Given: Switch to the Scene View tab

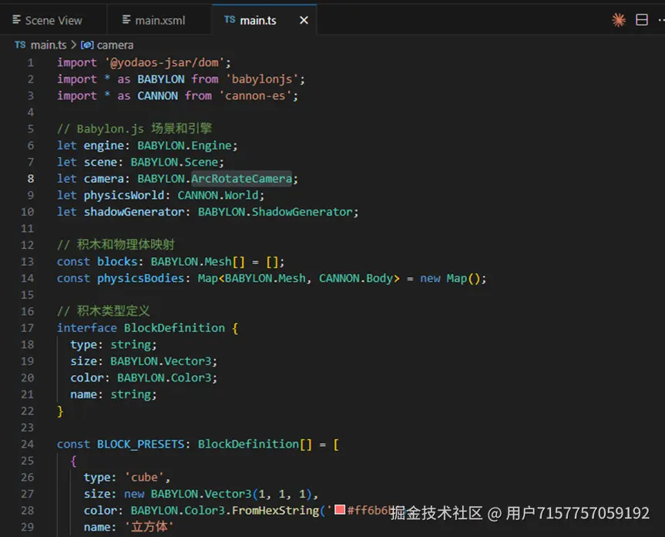Looking at the screenshot, I should (x=48, y=20).
